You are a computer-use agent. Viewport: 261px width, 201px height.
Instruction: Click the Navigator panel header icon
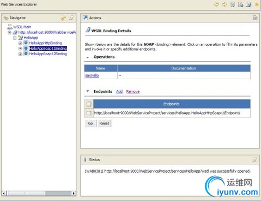(x=6, y=18)
